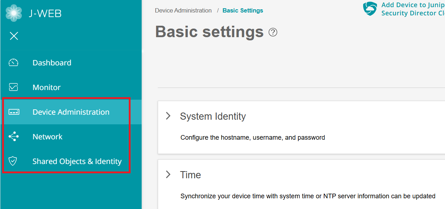
Task: Open the Network menu item
Action: pyautogui.click(x=48, y=136)
